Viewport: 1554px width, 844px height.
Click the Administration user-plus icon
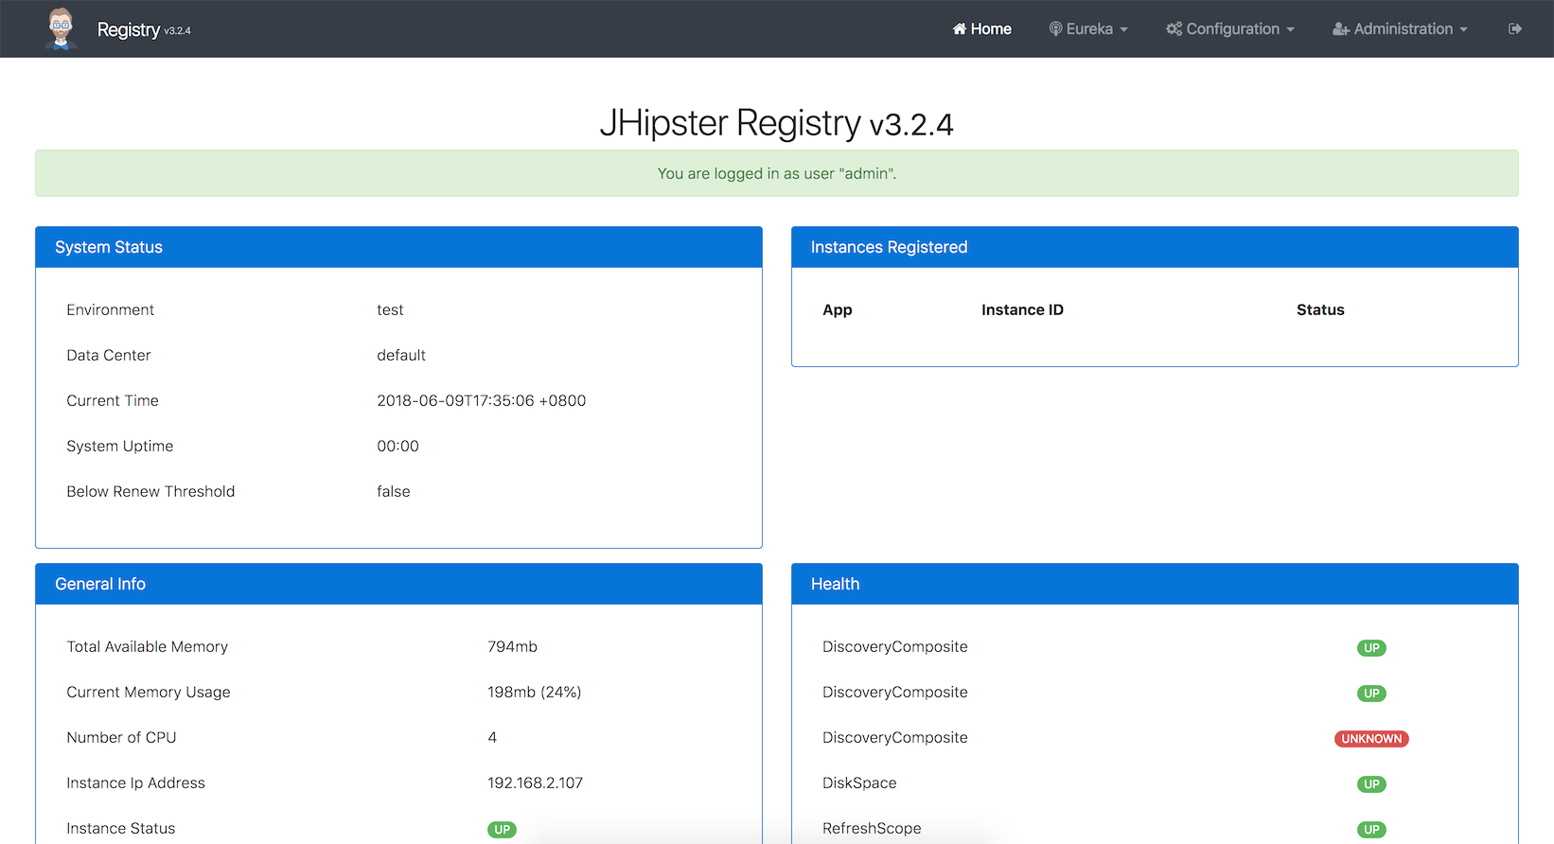(x=1341, y=29)
